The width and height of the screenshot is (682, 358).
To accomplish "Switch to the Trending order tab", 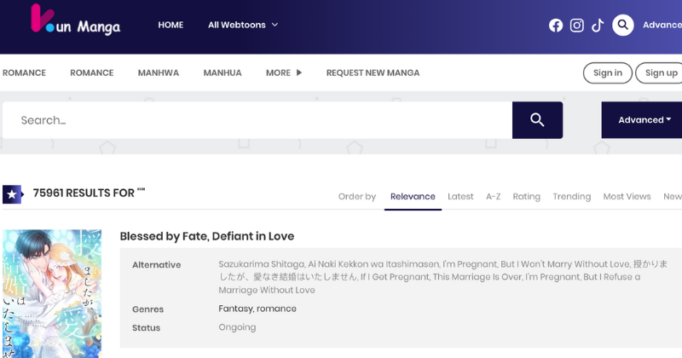I will tap(571, 197).
